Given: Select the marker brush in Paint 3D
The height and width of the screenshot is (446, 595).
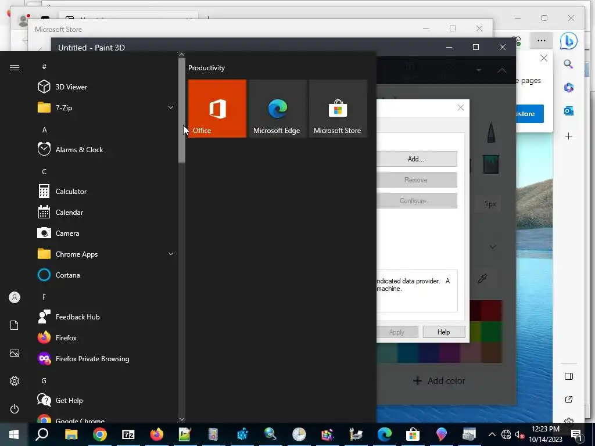Looking at the screenshot, I should click(491, 132).
